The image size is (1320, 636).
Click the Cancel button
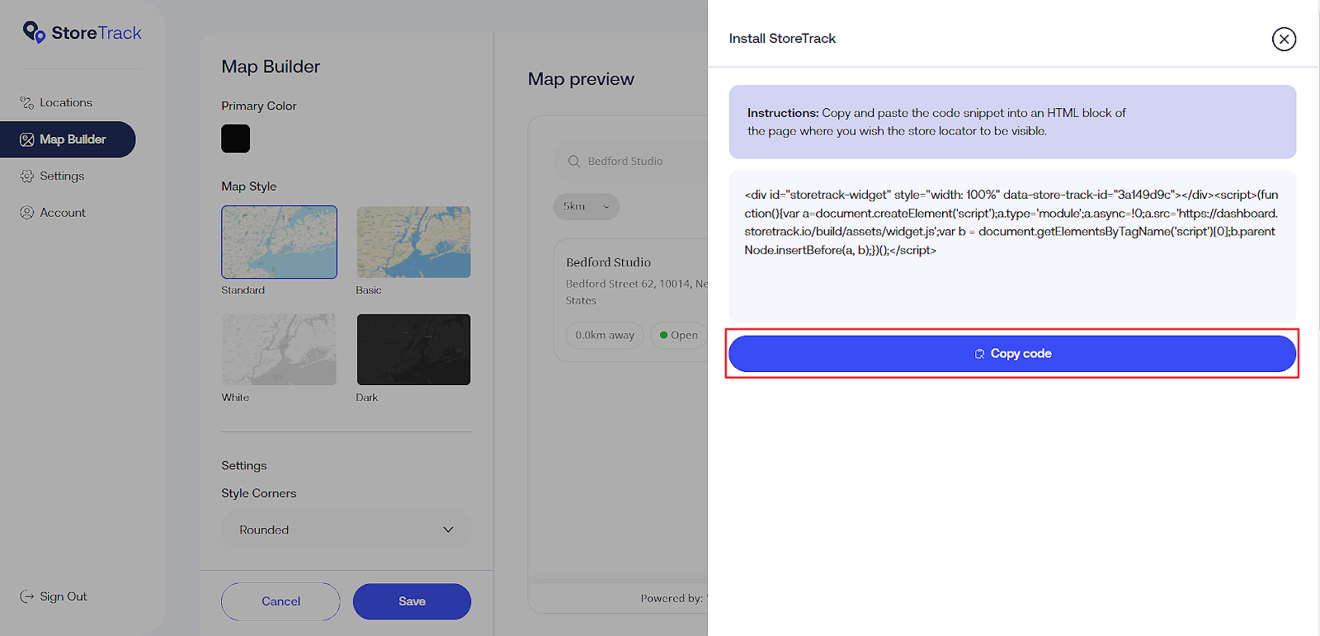pos(280,601)
